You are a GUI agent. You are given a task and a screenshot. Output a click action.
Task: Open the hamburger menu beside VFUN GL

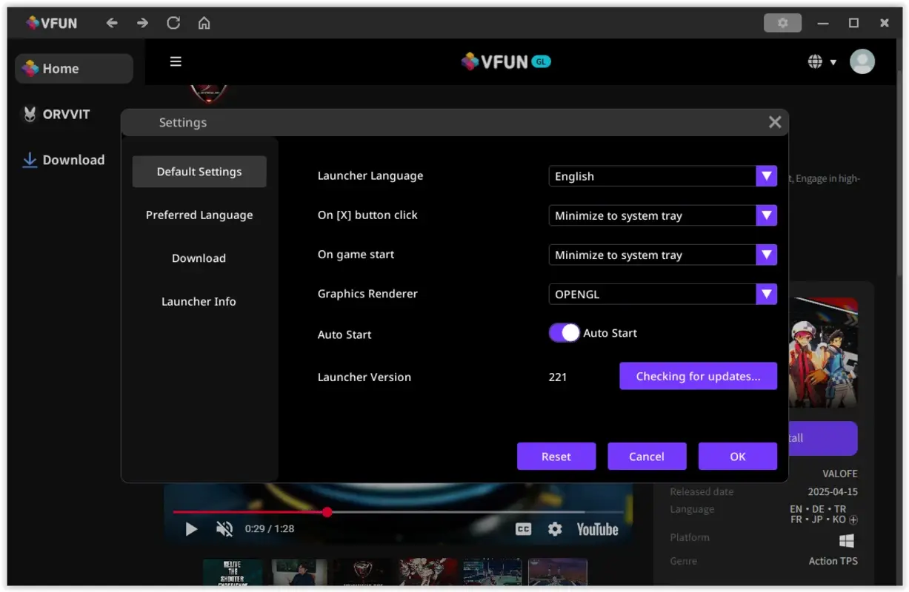click(176, 61)
